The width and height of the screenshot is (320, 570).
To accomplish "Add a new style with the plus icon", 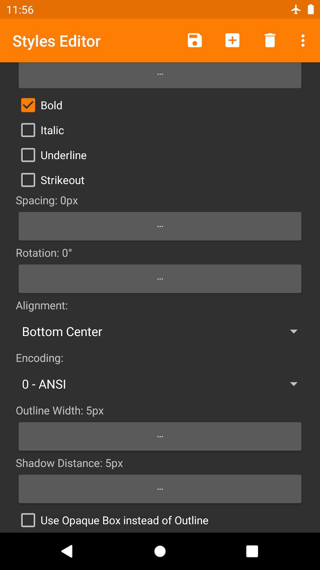I will click(232, 41).
